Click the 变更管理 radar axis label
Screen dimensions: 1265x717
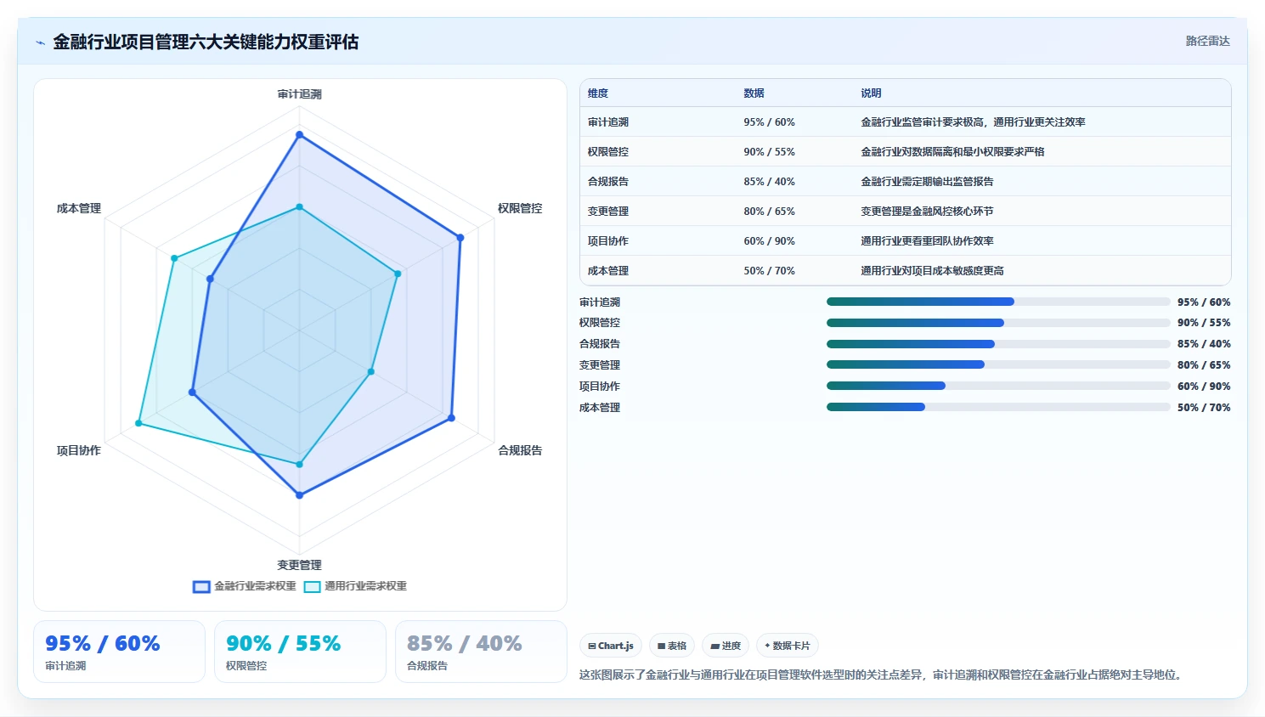299,565
